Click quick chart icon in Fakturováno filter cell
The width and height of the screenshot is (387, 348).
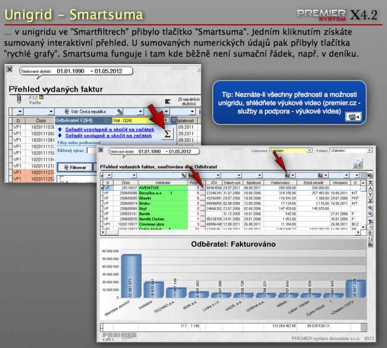[287, 175]
